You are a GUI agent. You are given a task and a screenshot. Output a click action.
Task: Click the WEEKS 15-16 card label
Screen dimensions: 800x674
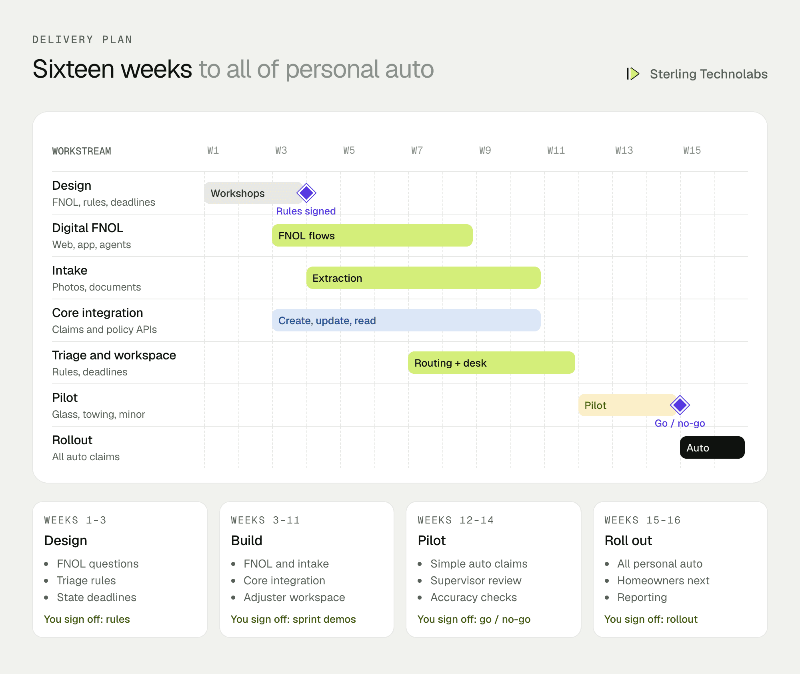pyautogui.click(x=643, y=520)
